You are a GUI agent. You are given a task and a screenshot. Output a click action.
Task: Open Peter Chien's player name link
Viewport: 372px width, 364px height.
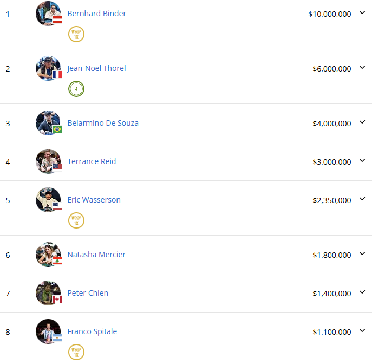click(x=88, y=293)
